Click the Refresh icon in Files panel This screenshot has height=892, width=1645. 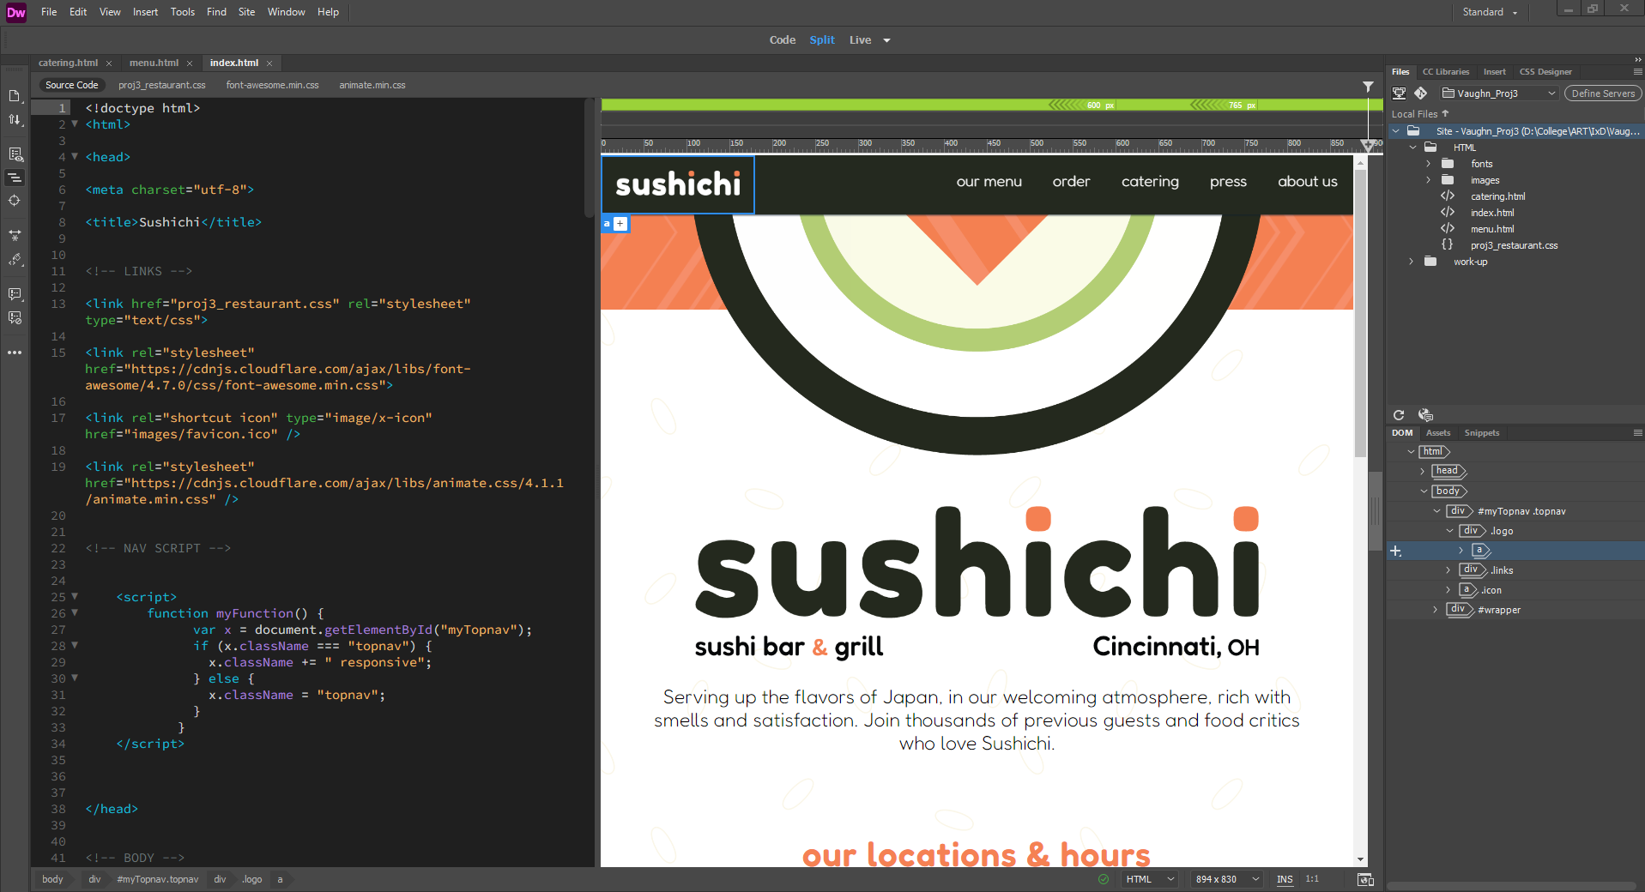1399,415
